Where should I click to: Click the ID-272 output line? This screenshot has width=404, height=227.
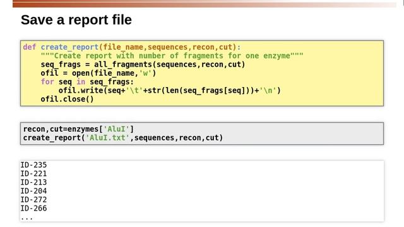pyautogui.click(x=33, y=200)
